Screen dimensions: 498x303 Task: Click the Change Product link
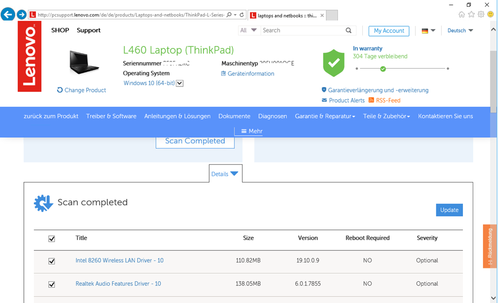(x=81, y=90)
